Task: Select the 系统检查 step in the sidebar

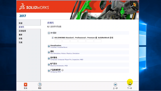Action: 22,31
